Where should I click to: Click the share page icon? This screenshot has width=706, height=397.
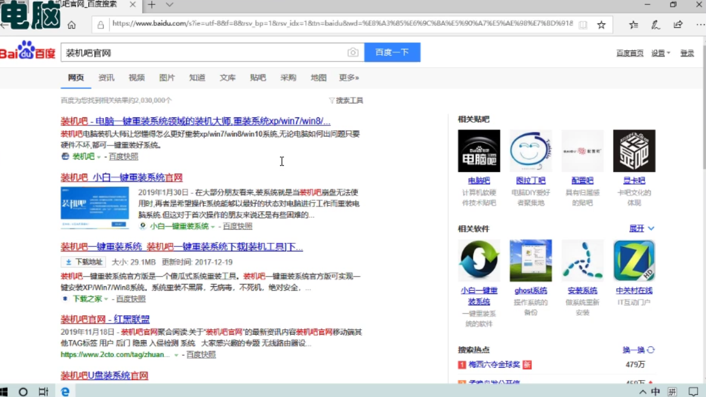[x=678, y=25]
